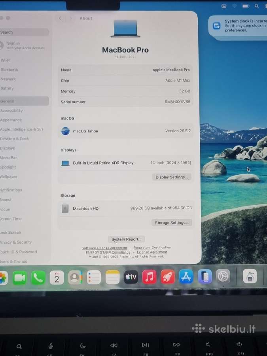Open Focus settings in sidebar

click(24, 209)
